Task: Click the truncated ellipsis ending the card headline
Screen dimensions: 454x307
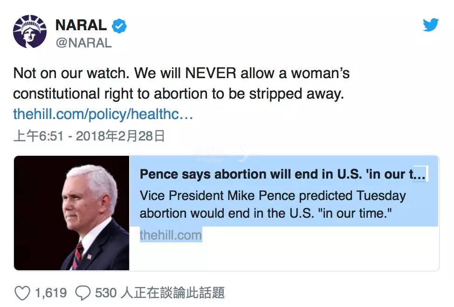Action: coord(420,174)
